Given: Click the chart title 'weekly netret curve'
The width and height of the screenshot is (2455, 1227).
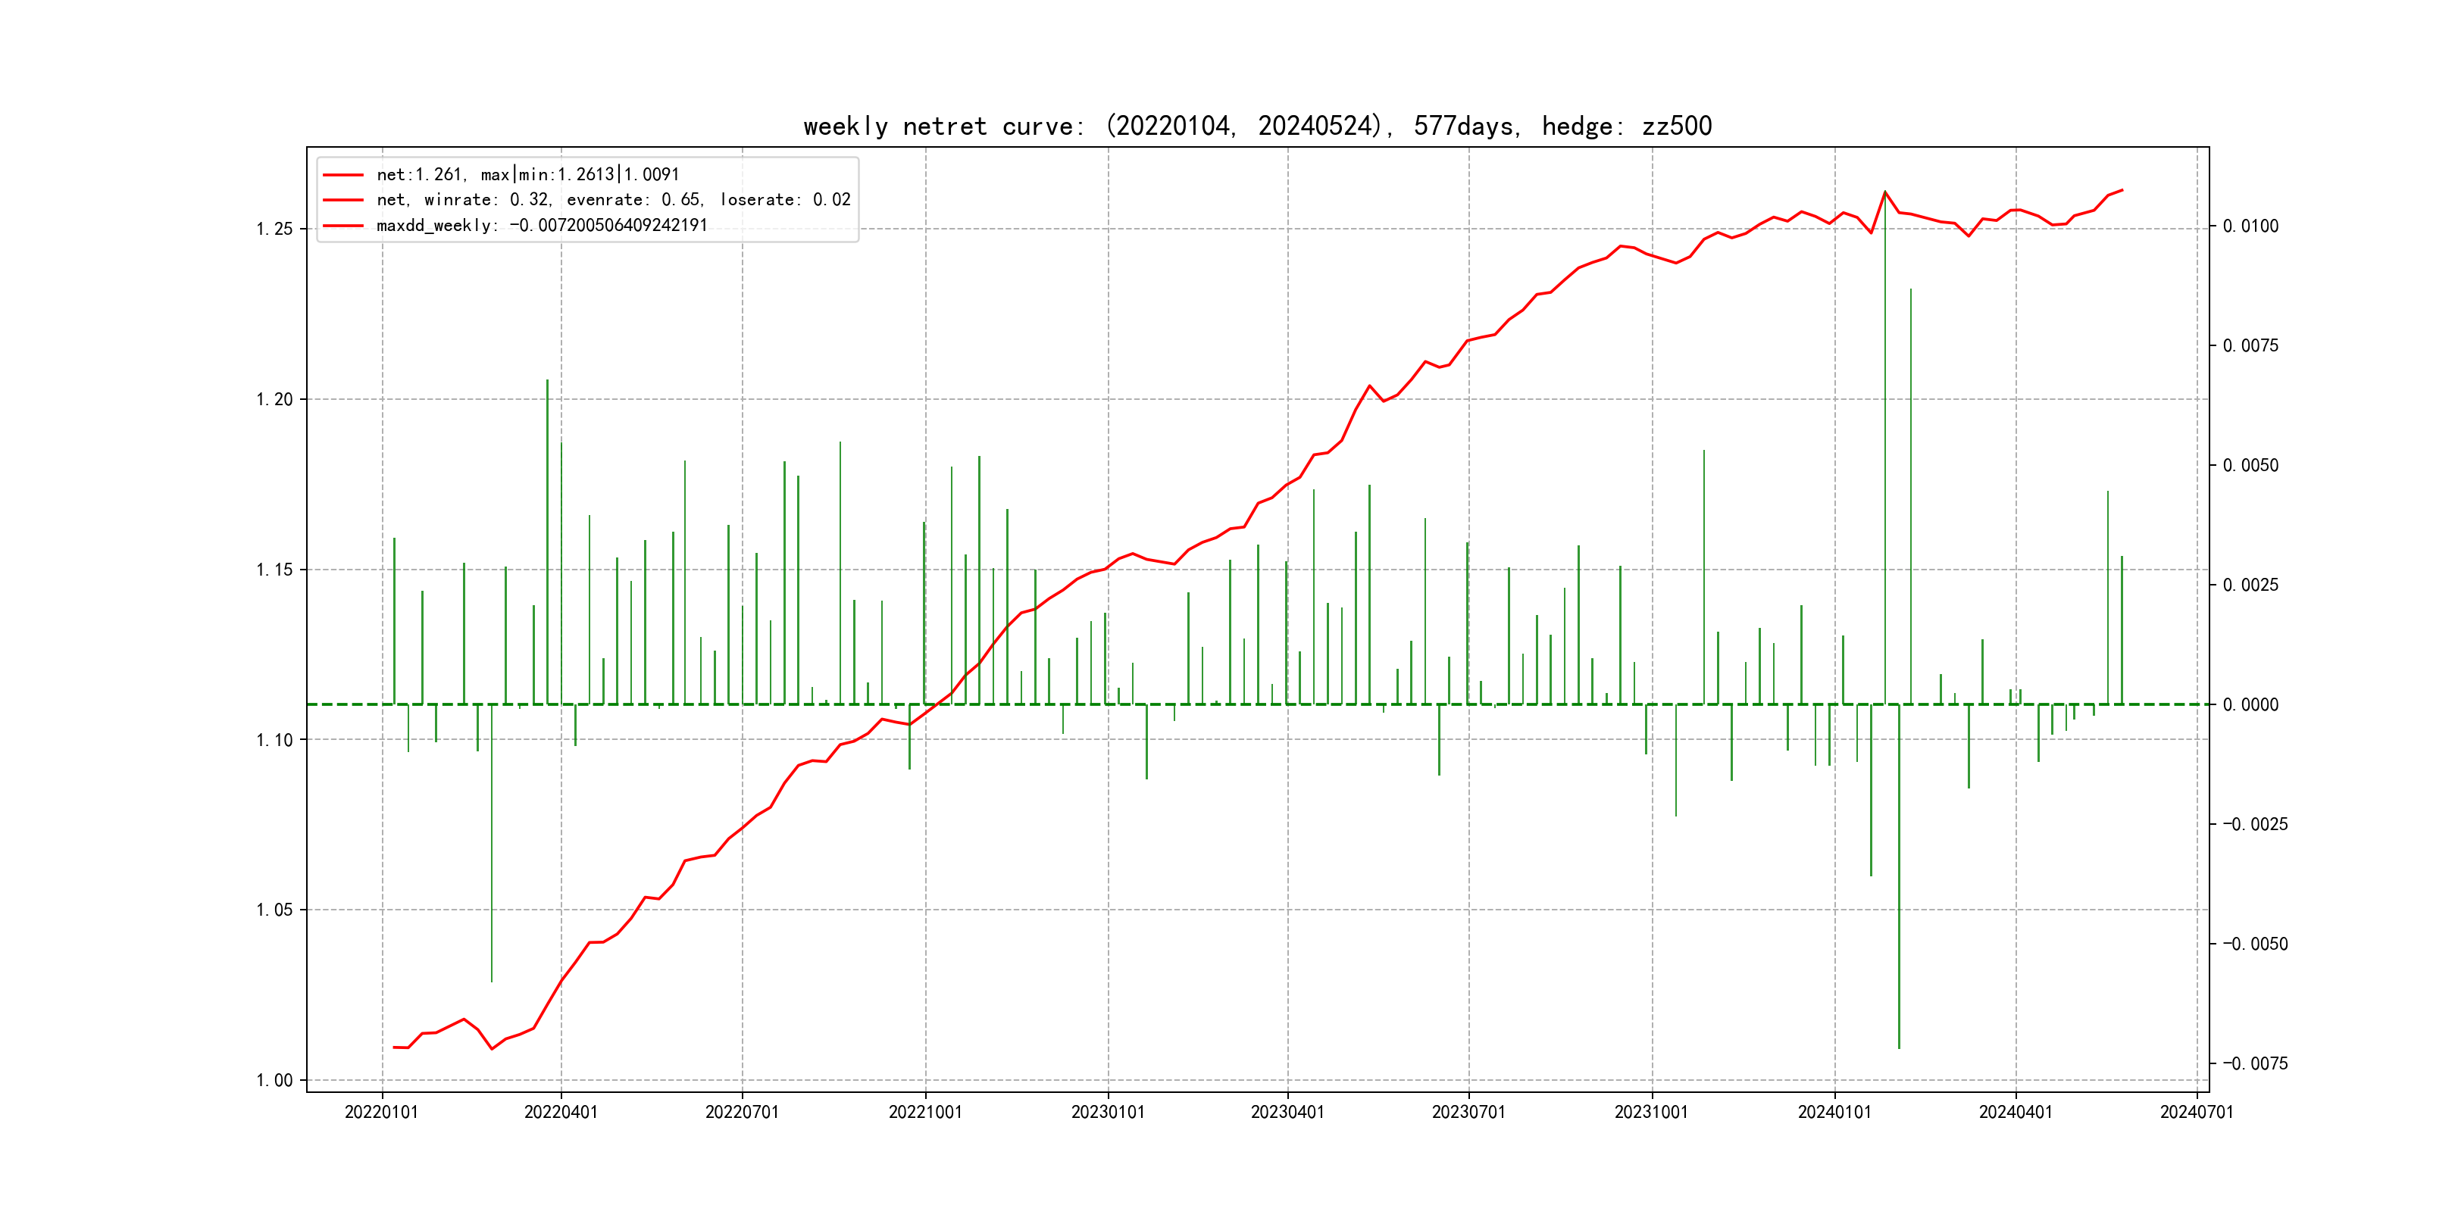Looking at the screenshot, I should pos(1257,126).
